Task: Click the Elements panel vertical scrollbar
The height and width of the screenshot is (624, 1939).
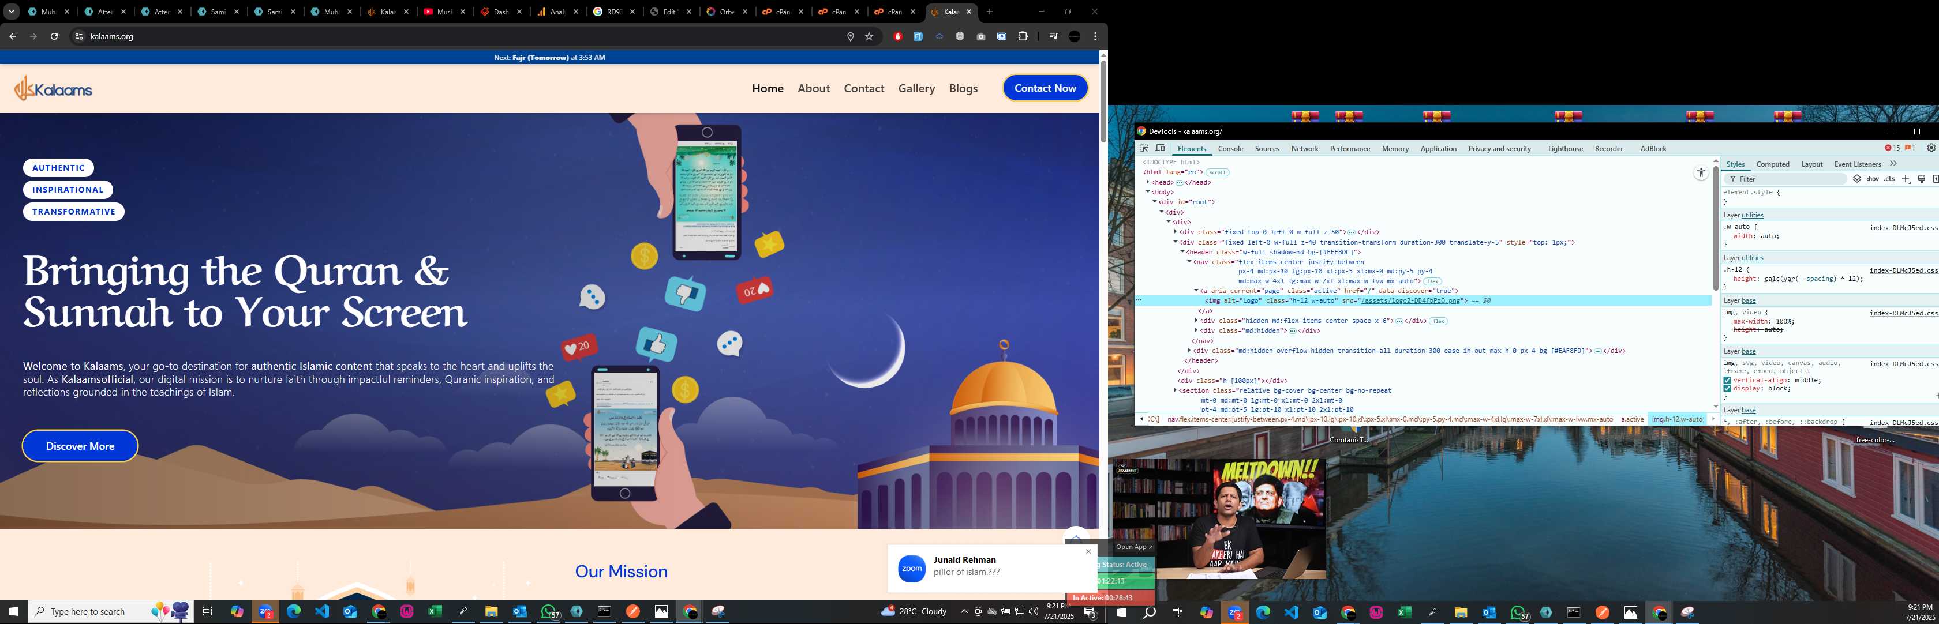Action: pos(1716,228)
